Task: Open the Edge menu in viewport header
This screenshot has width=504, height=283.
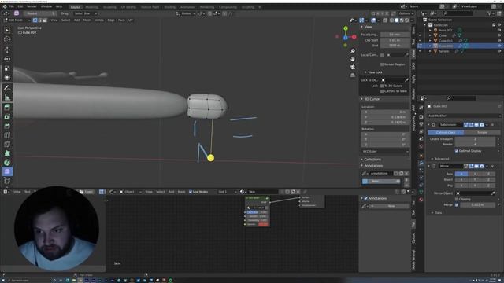Action: [111, 20]
